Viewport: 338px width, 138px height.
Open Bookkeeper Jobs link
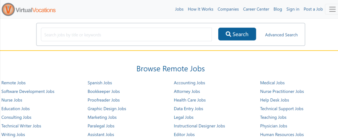tap(104, 91)
